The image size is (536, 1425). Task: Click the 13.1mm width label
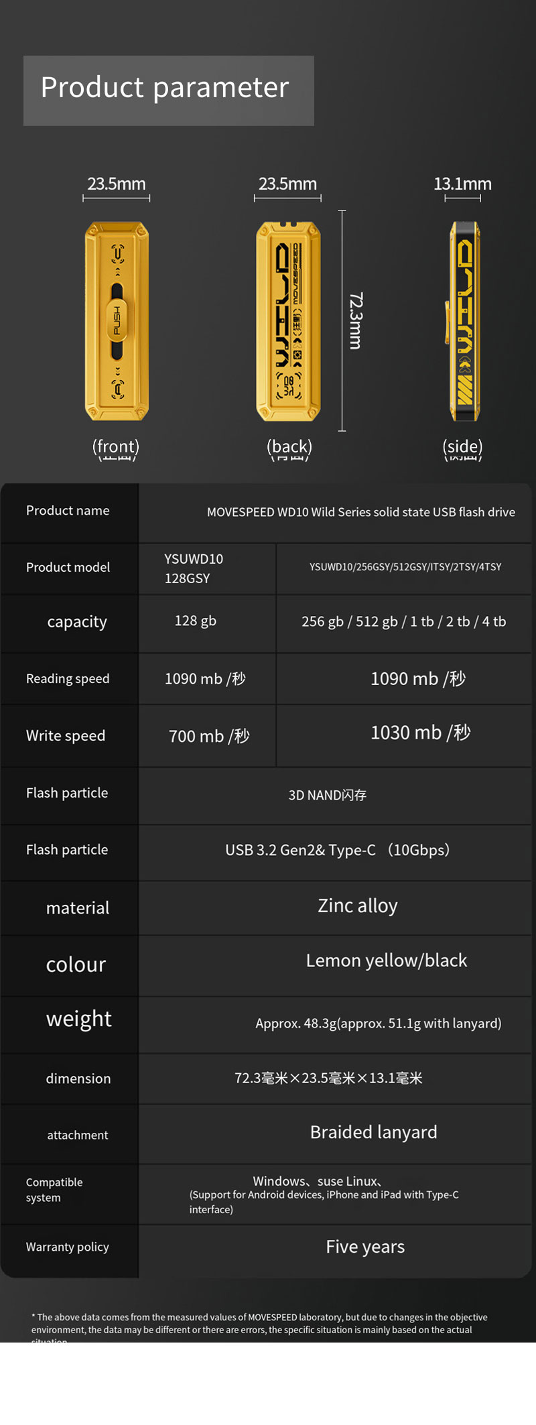(x=462, y=184)
